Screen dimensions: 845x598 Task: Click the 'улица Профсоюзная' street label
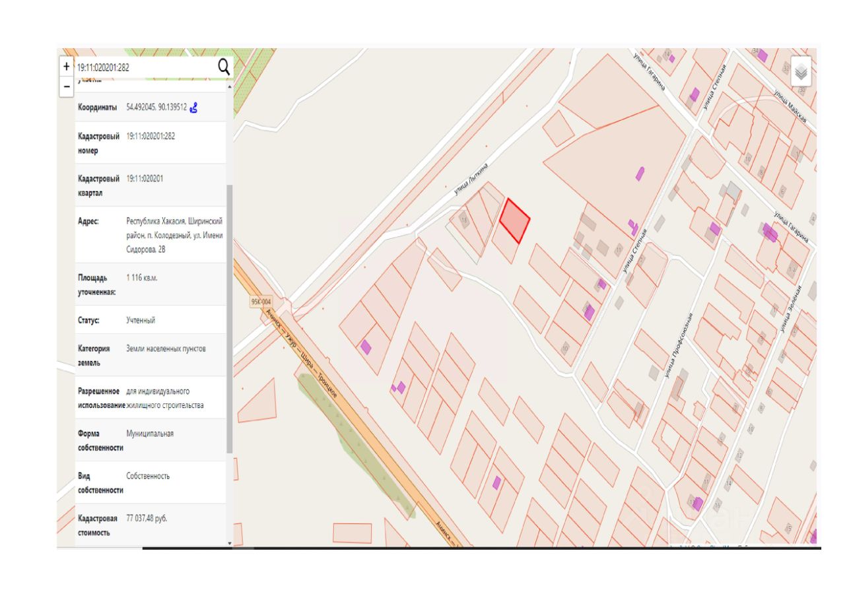679,345
